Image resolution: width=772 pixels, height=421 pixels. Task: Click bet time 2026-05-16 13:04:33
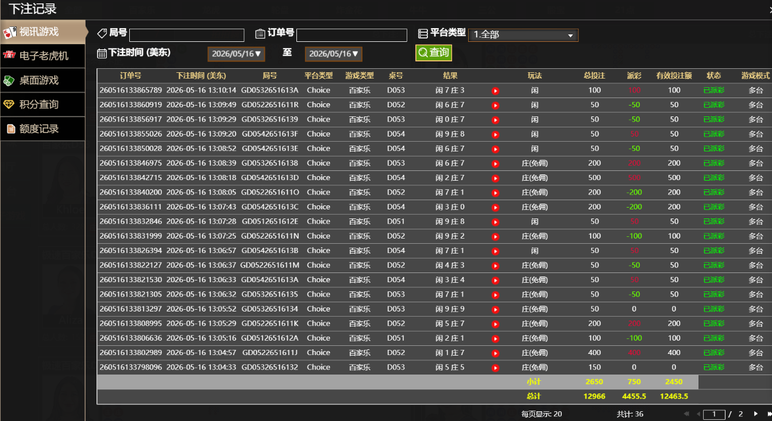[x=201, y=367]
